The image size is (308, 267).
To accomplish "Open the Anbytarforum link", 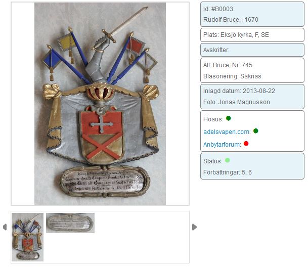I will click(222, 145).
